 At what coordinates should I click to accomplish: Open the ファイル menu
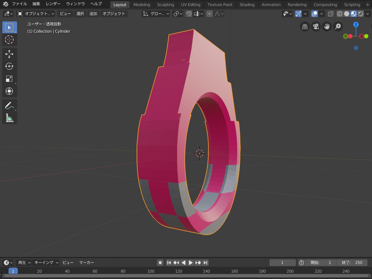[x=19, y=4]
